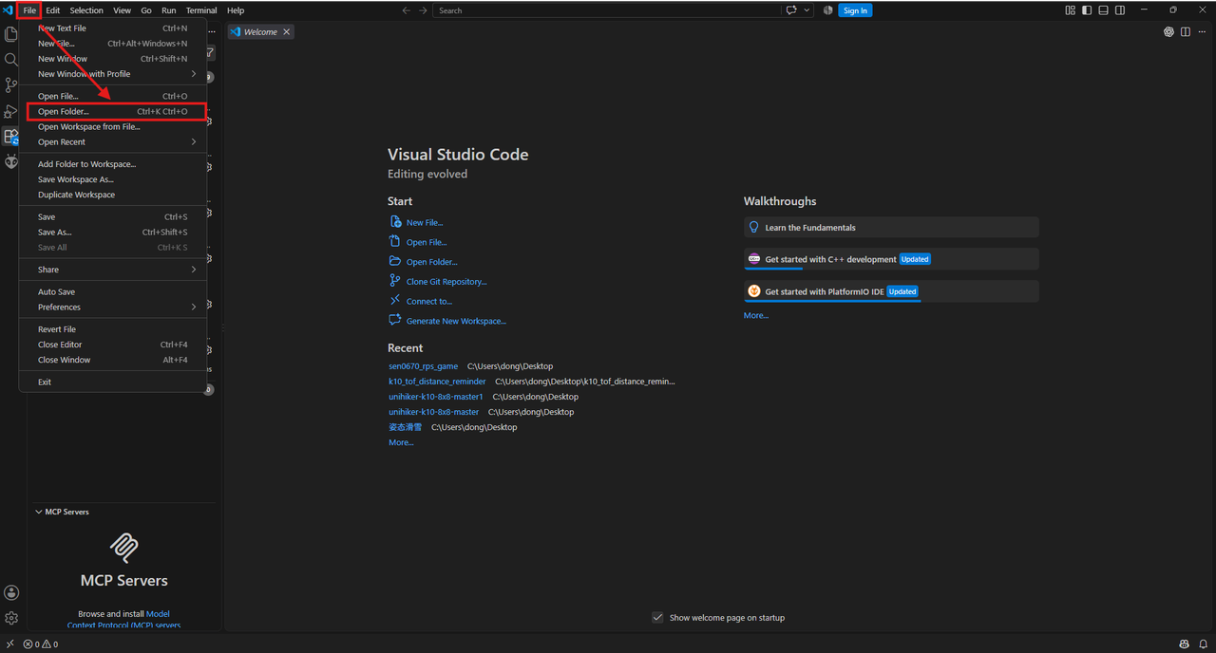Viewport: 1216px width, 653px height.
Task: Click the Sign In button
Action: pos(855,10)
